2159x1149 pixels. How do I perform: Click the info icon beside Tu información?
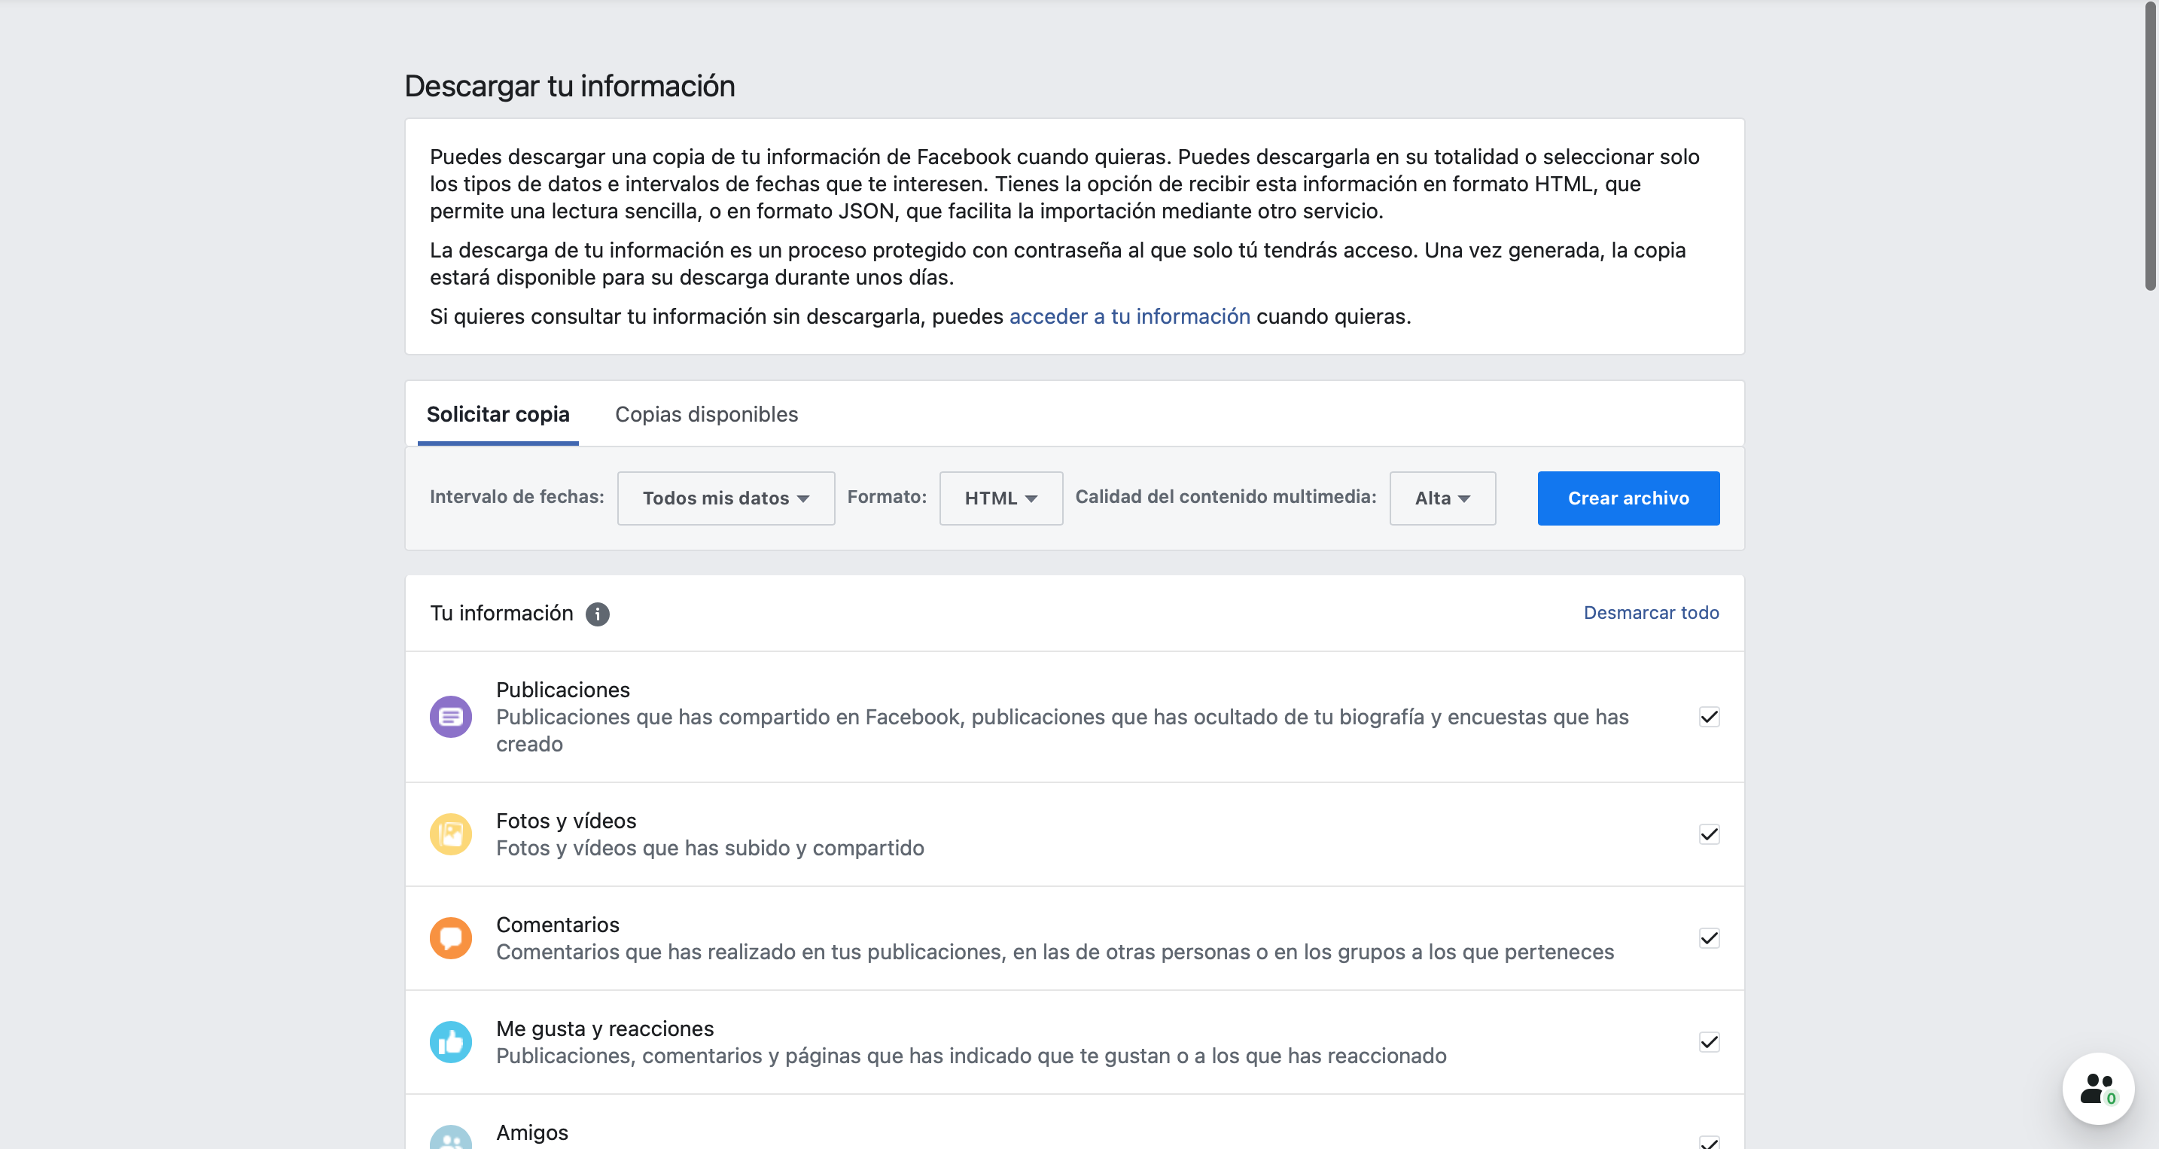point(597,614)
